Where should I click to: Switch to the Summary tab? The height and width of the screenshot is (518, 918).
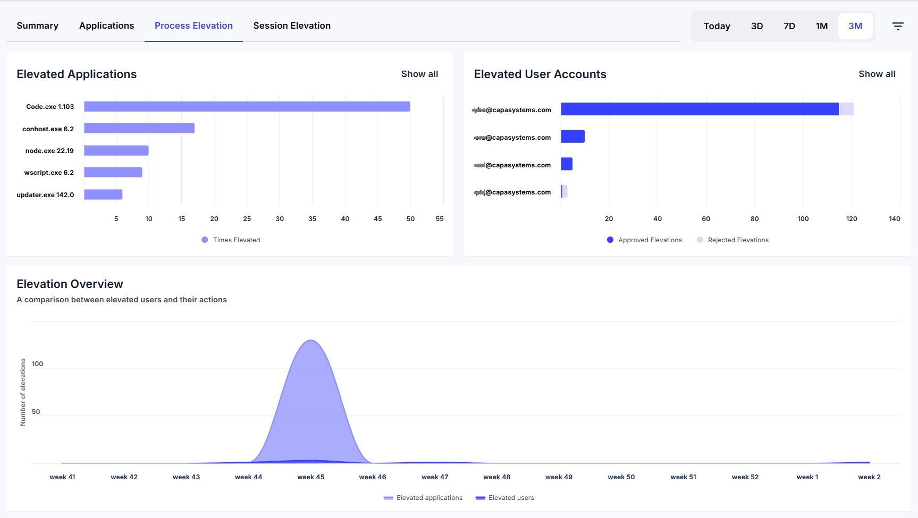[37, 26]
